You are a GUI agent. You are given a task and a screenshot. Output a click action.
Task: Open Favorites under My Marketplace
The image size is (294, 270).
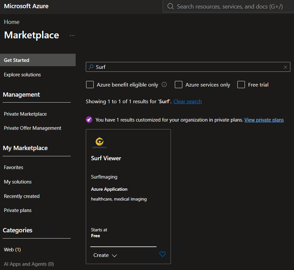13,167
